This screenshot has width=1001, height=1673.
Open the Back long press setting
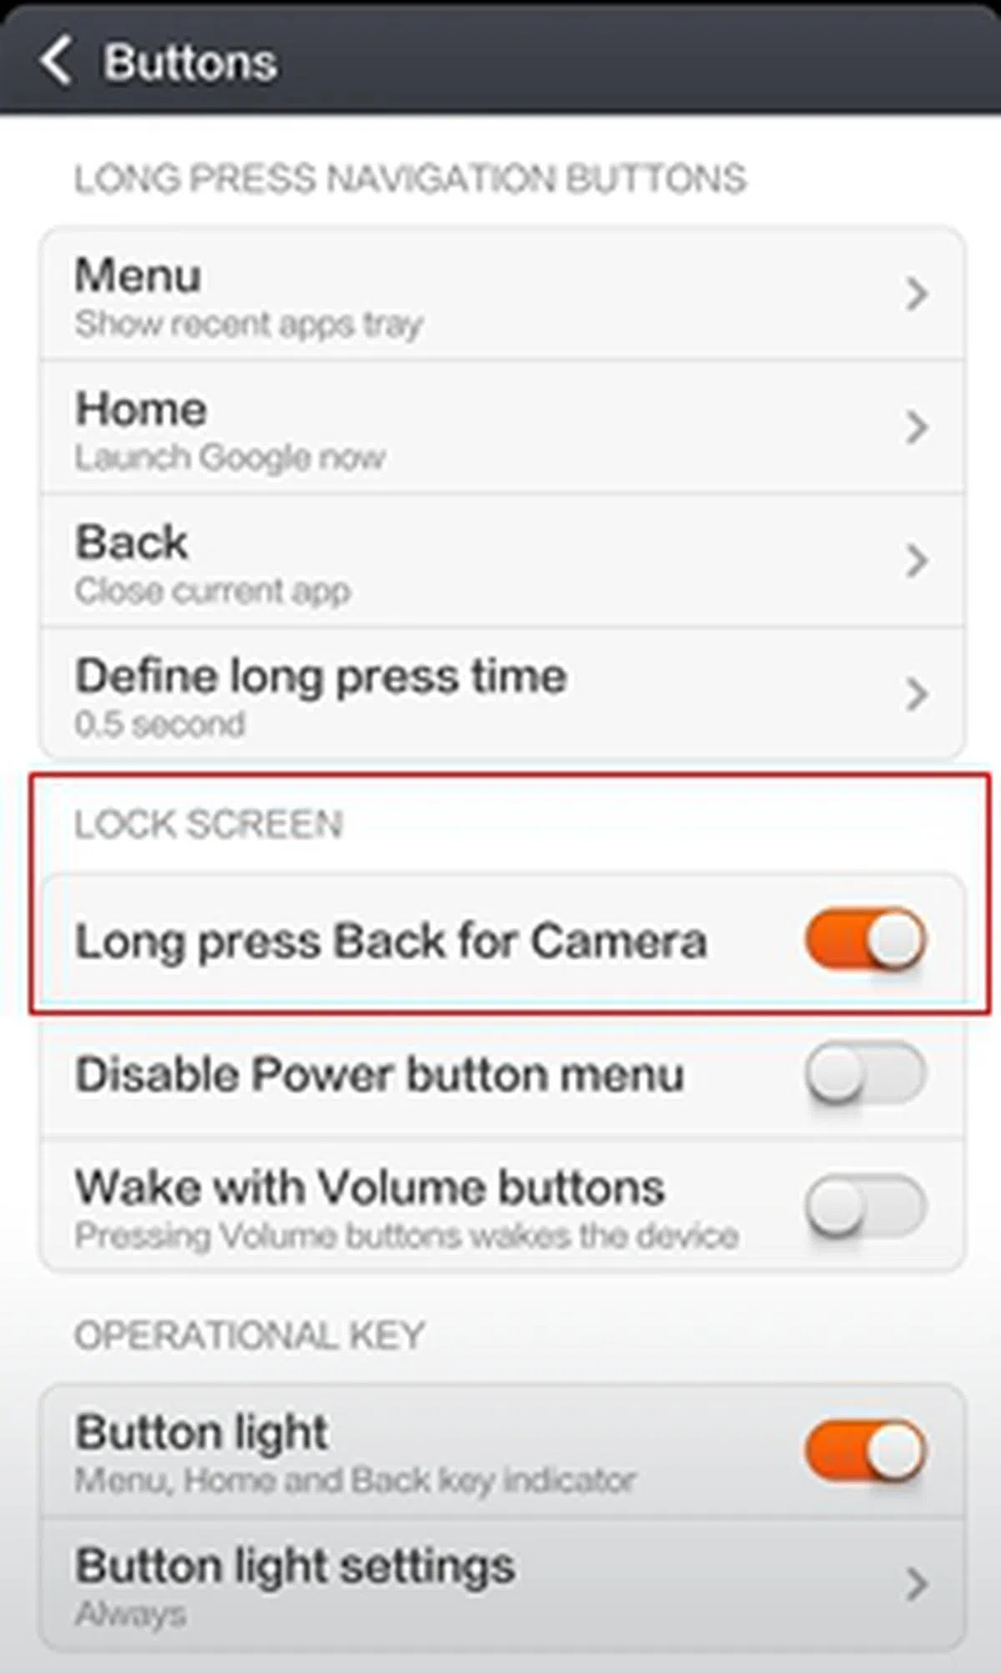pos(502,561)
